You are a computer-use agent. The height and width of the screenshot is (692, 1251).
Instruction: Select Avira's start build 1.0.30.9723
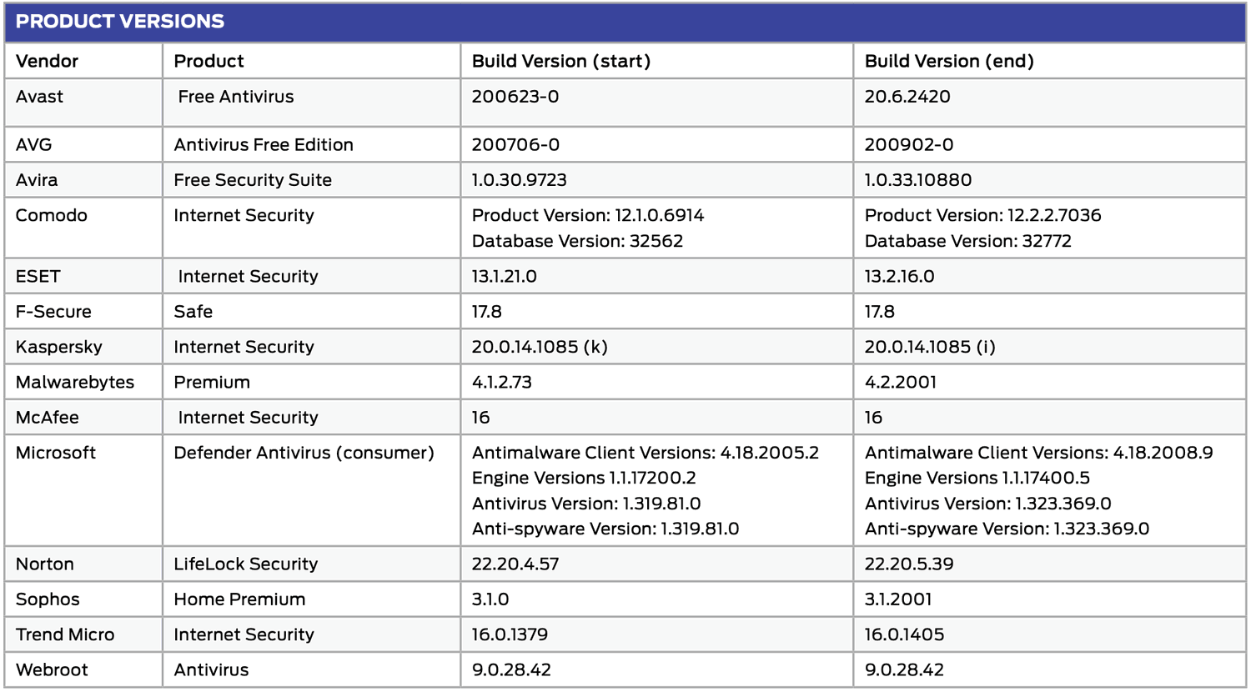(x=519, y=180)
